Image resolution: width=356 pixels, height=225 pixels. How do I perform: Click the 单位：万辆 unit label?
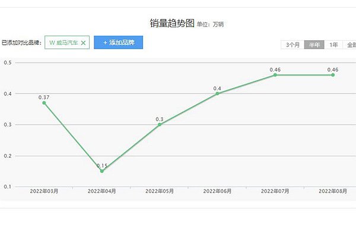tap(210, 24)
